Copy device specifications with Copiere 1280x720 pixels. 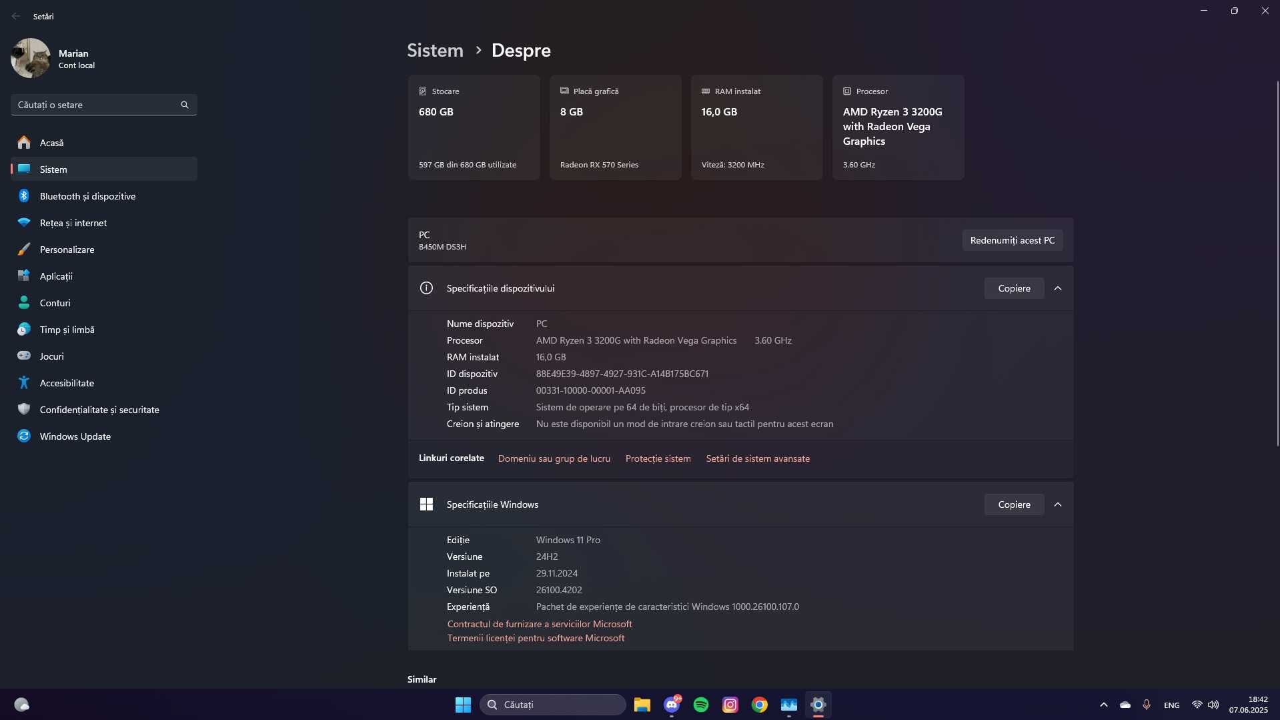pyautogui.click(x=1014, y=288)
